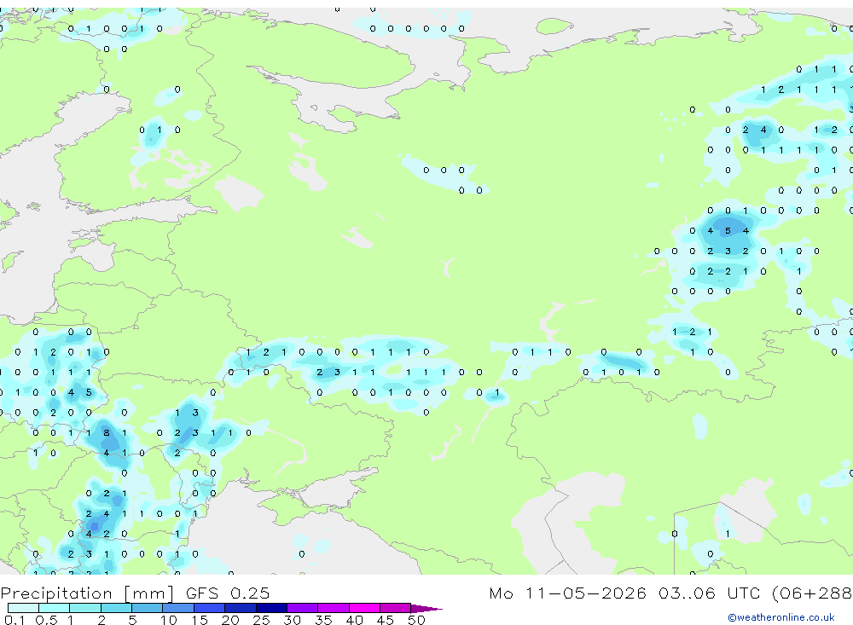Screen dimensions: 853x625
Task: Open the weatheronline.co.uk link
Action: coord(781,617)
